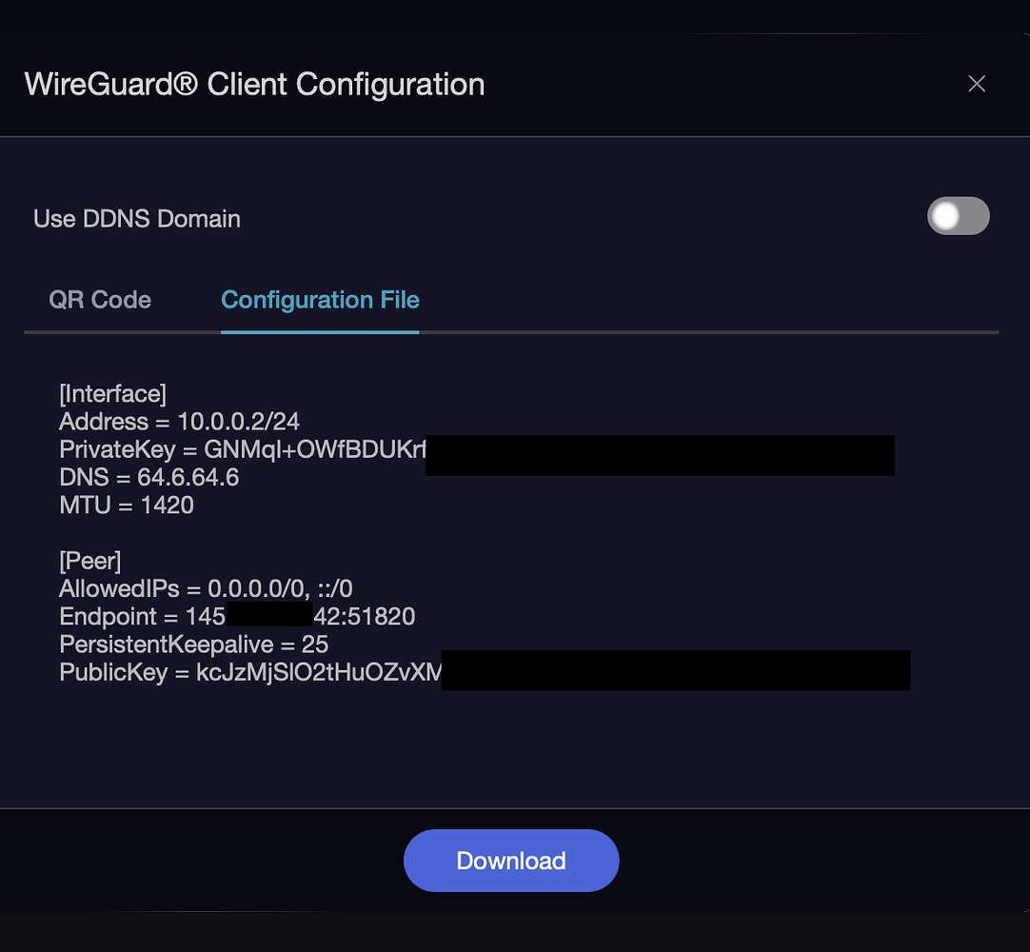
Task: Select the [Interface] section header text
Action: (x=113, y=393)
